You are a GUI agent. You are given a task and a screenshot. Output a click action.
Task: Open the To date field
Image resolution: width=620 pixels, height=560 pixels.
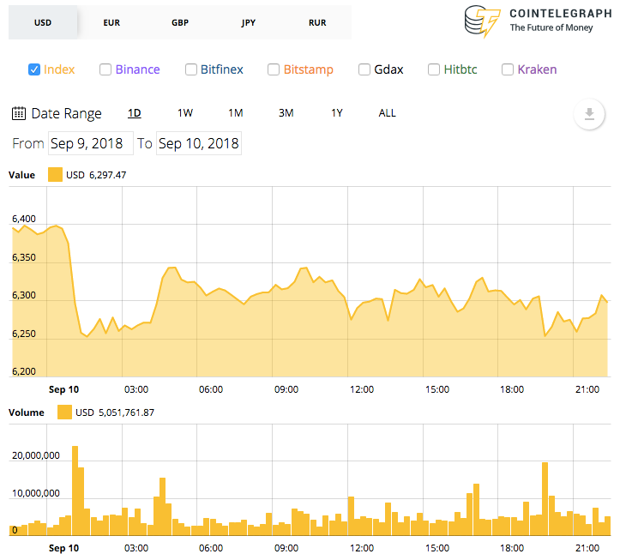[x=199, y=143]
